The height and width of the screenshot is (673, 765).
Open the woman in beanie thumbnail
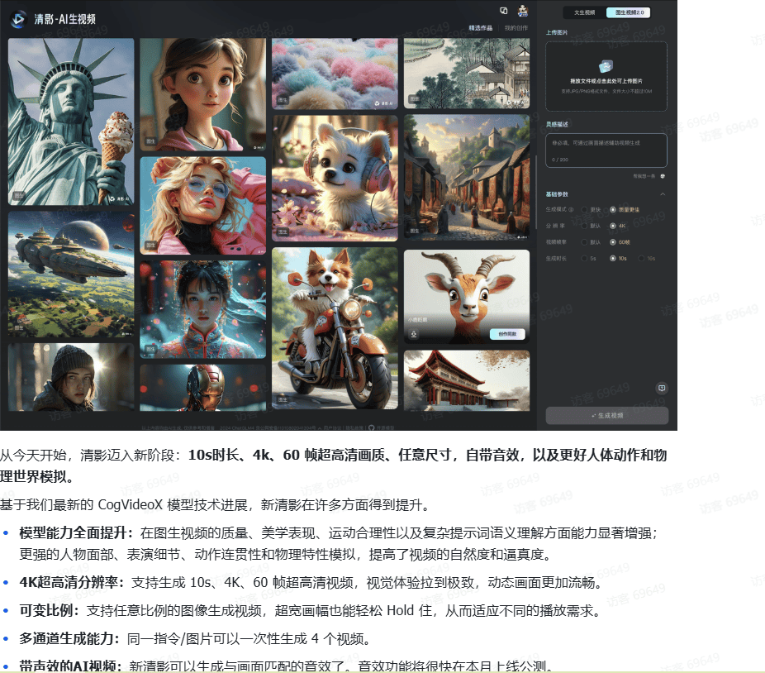tap(71, 377)
